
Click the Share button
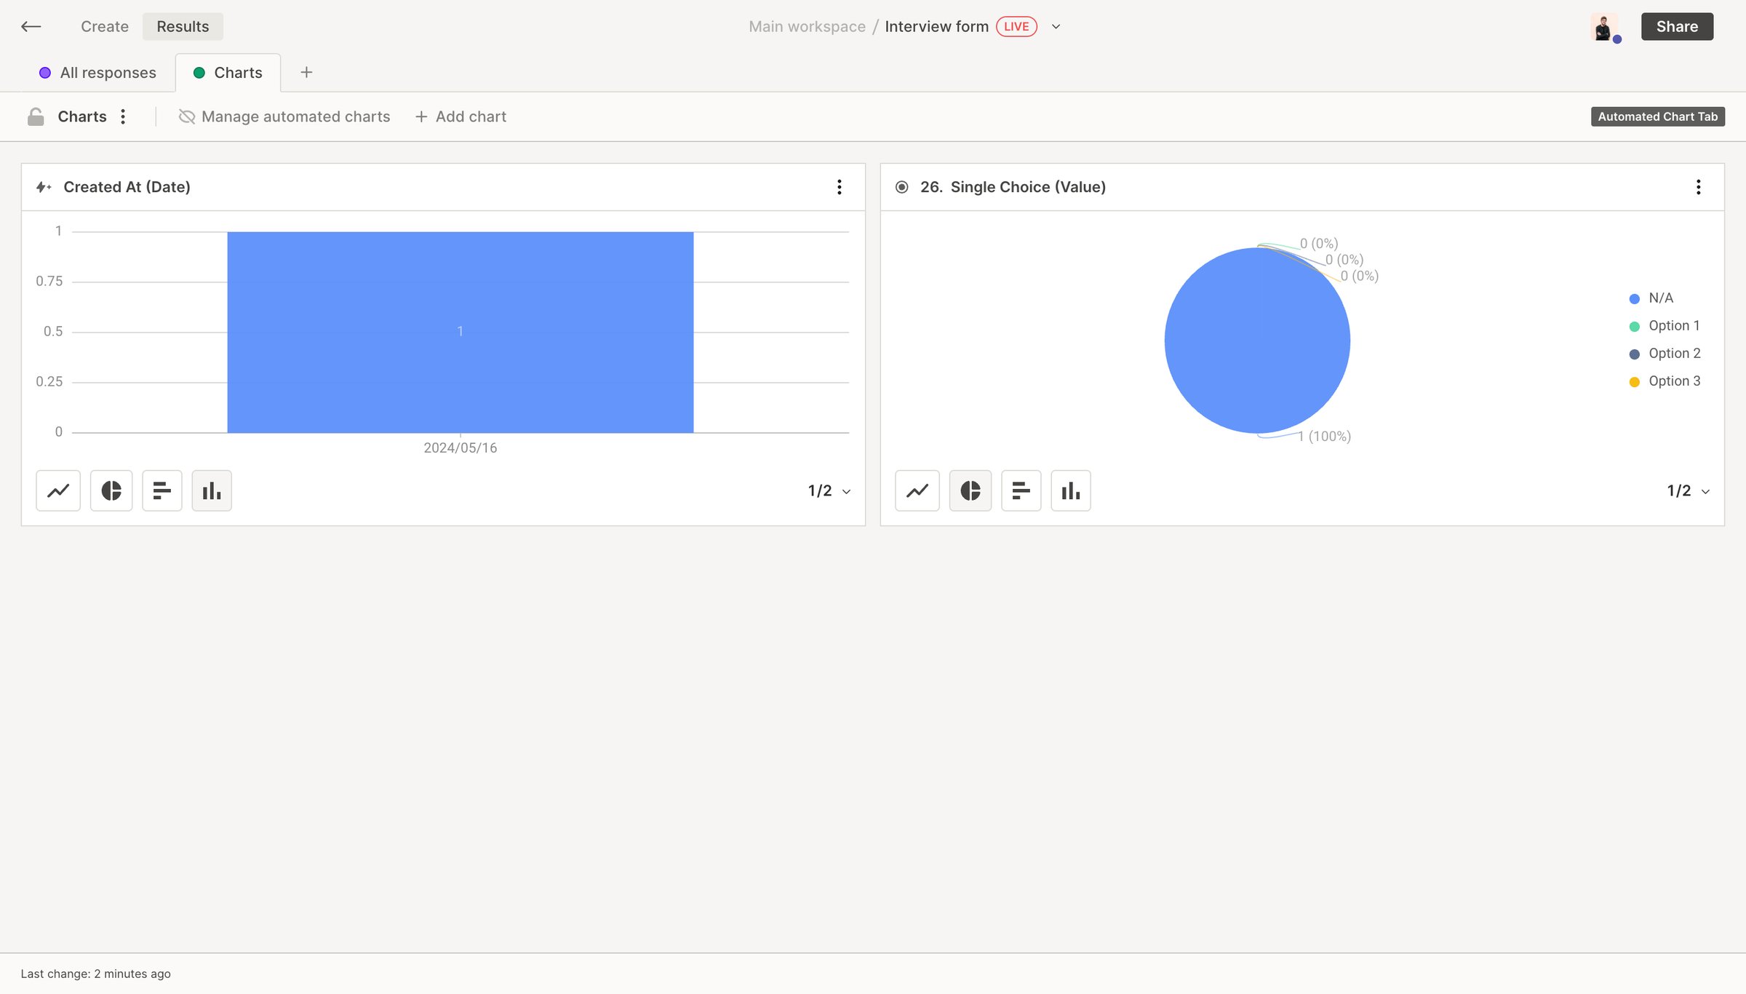pyautogui.click(x=1677, y=27)
